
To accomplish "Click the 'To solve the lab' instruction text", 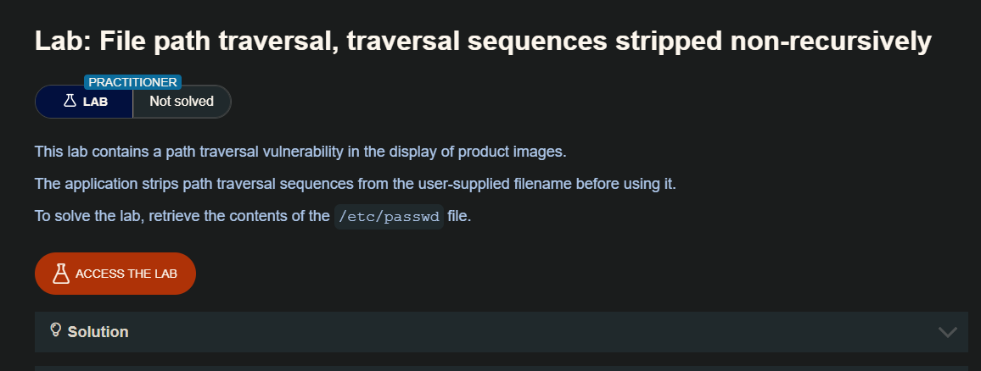I will [182, 216].
